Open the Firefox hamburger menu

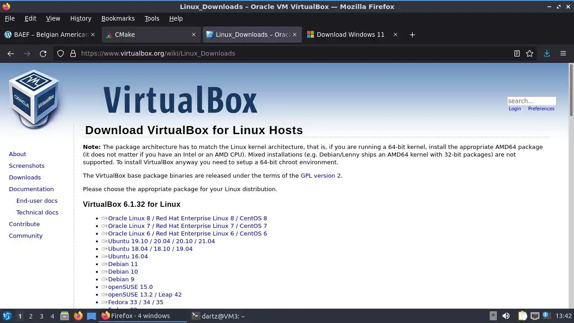point(563,53)
